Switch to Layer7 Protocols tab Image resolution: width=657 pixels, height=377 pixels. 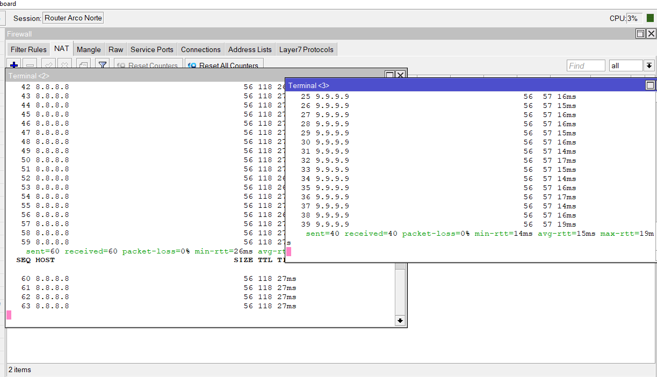(x=306, y=49)
